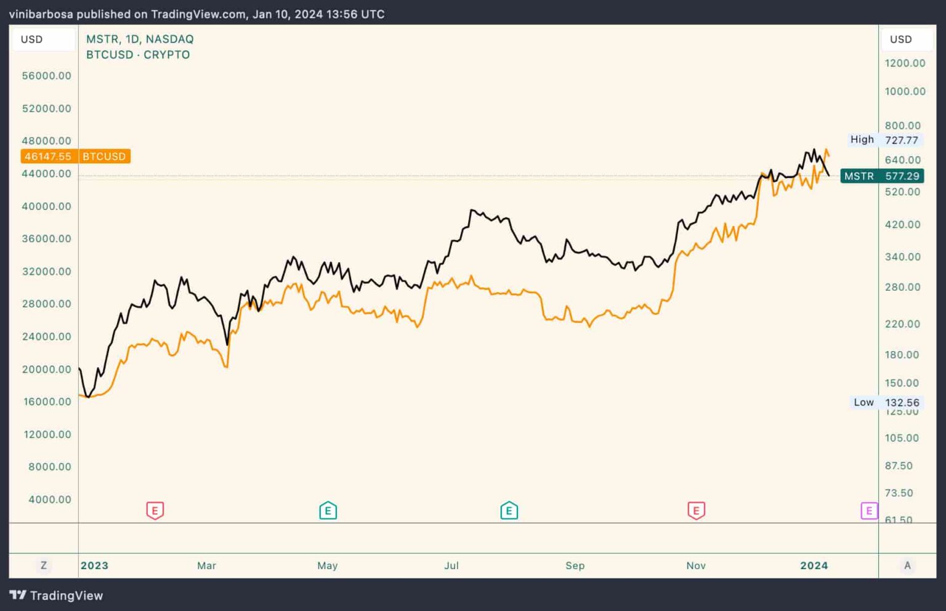
Task: Click the red earnings marker below March
Action: click(x=155, y=510)
